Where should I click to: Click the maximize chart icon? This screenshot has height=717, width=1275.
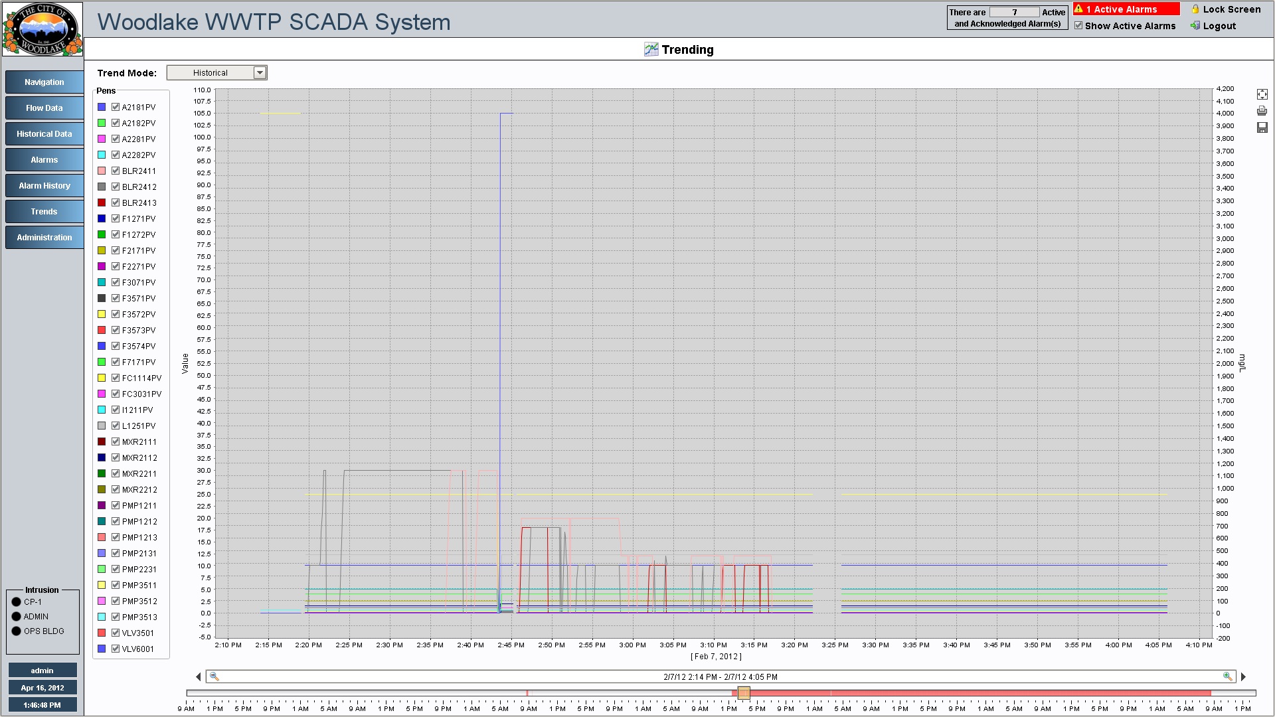[1262, 94]
